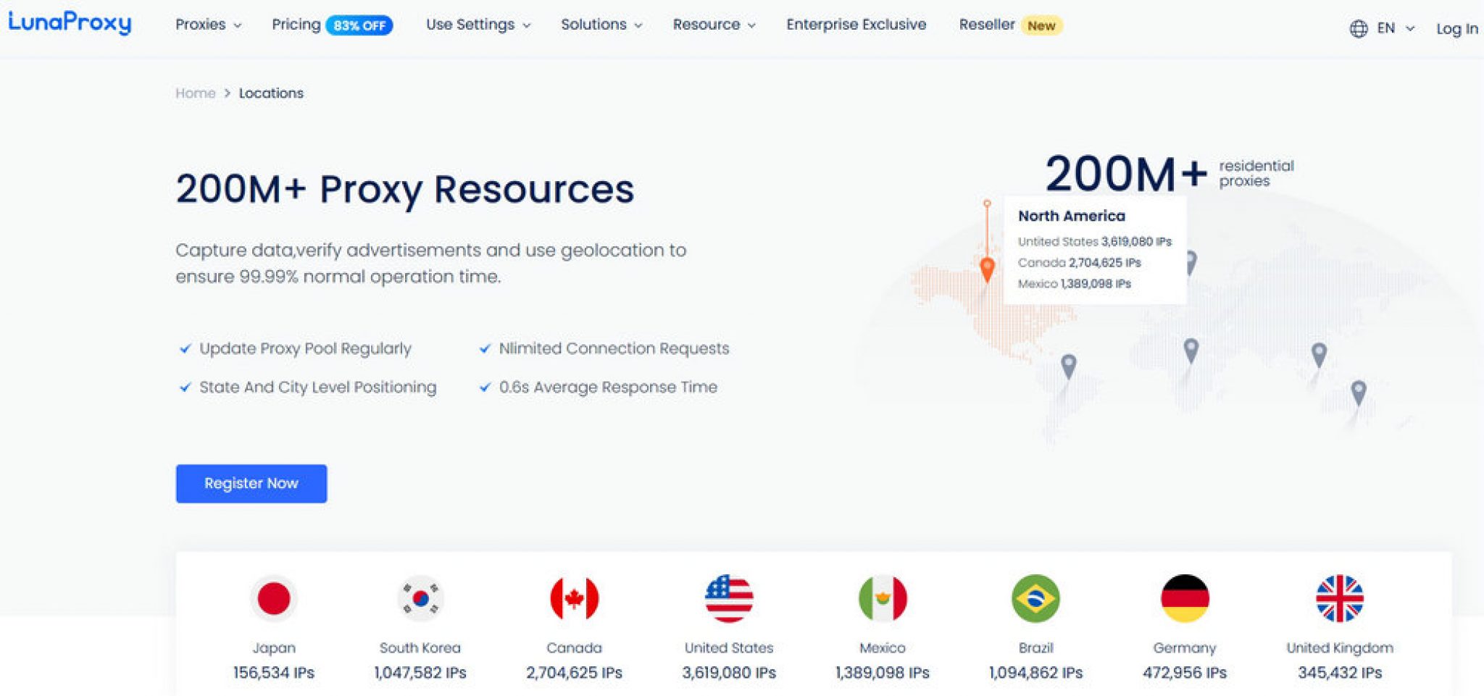Click the LunaProxy logo
Viewport: 1484px width, 696px height.
click(69, 24)
